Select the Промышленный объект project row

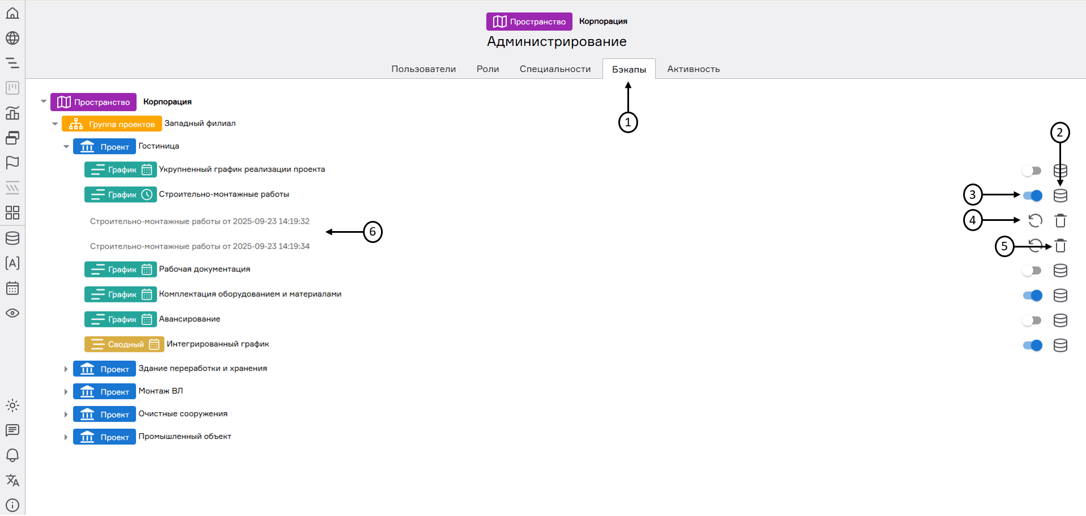click(185, 437)
